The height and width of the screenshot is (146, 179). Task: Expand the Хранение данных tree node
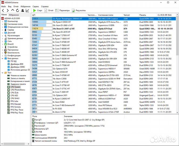click(x=2, y=38)
